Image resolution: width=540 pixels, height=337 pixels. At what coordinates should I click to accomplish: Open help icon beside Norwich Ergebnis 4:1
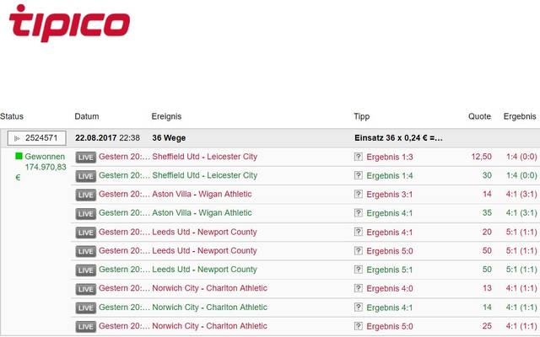point(358,308)
